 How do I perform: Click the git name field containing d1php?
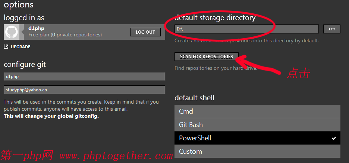pos(84,76)
